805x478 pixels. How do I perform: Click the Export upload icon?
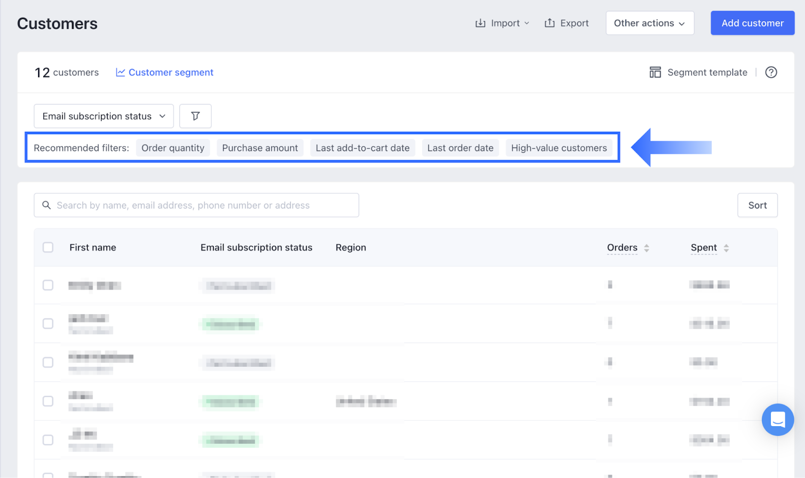(x=549, y=23)
